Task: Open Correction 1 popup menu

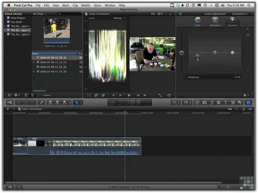Action: pos(242,14)
